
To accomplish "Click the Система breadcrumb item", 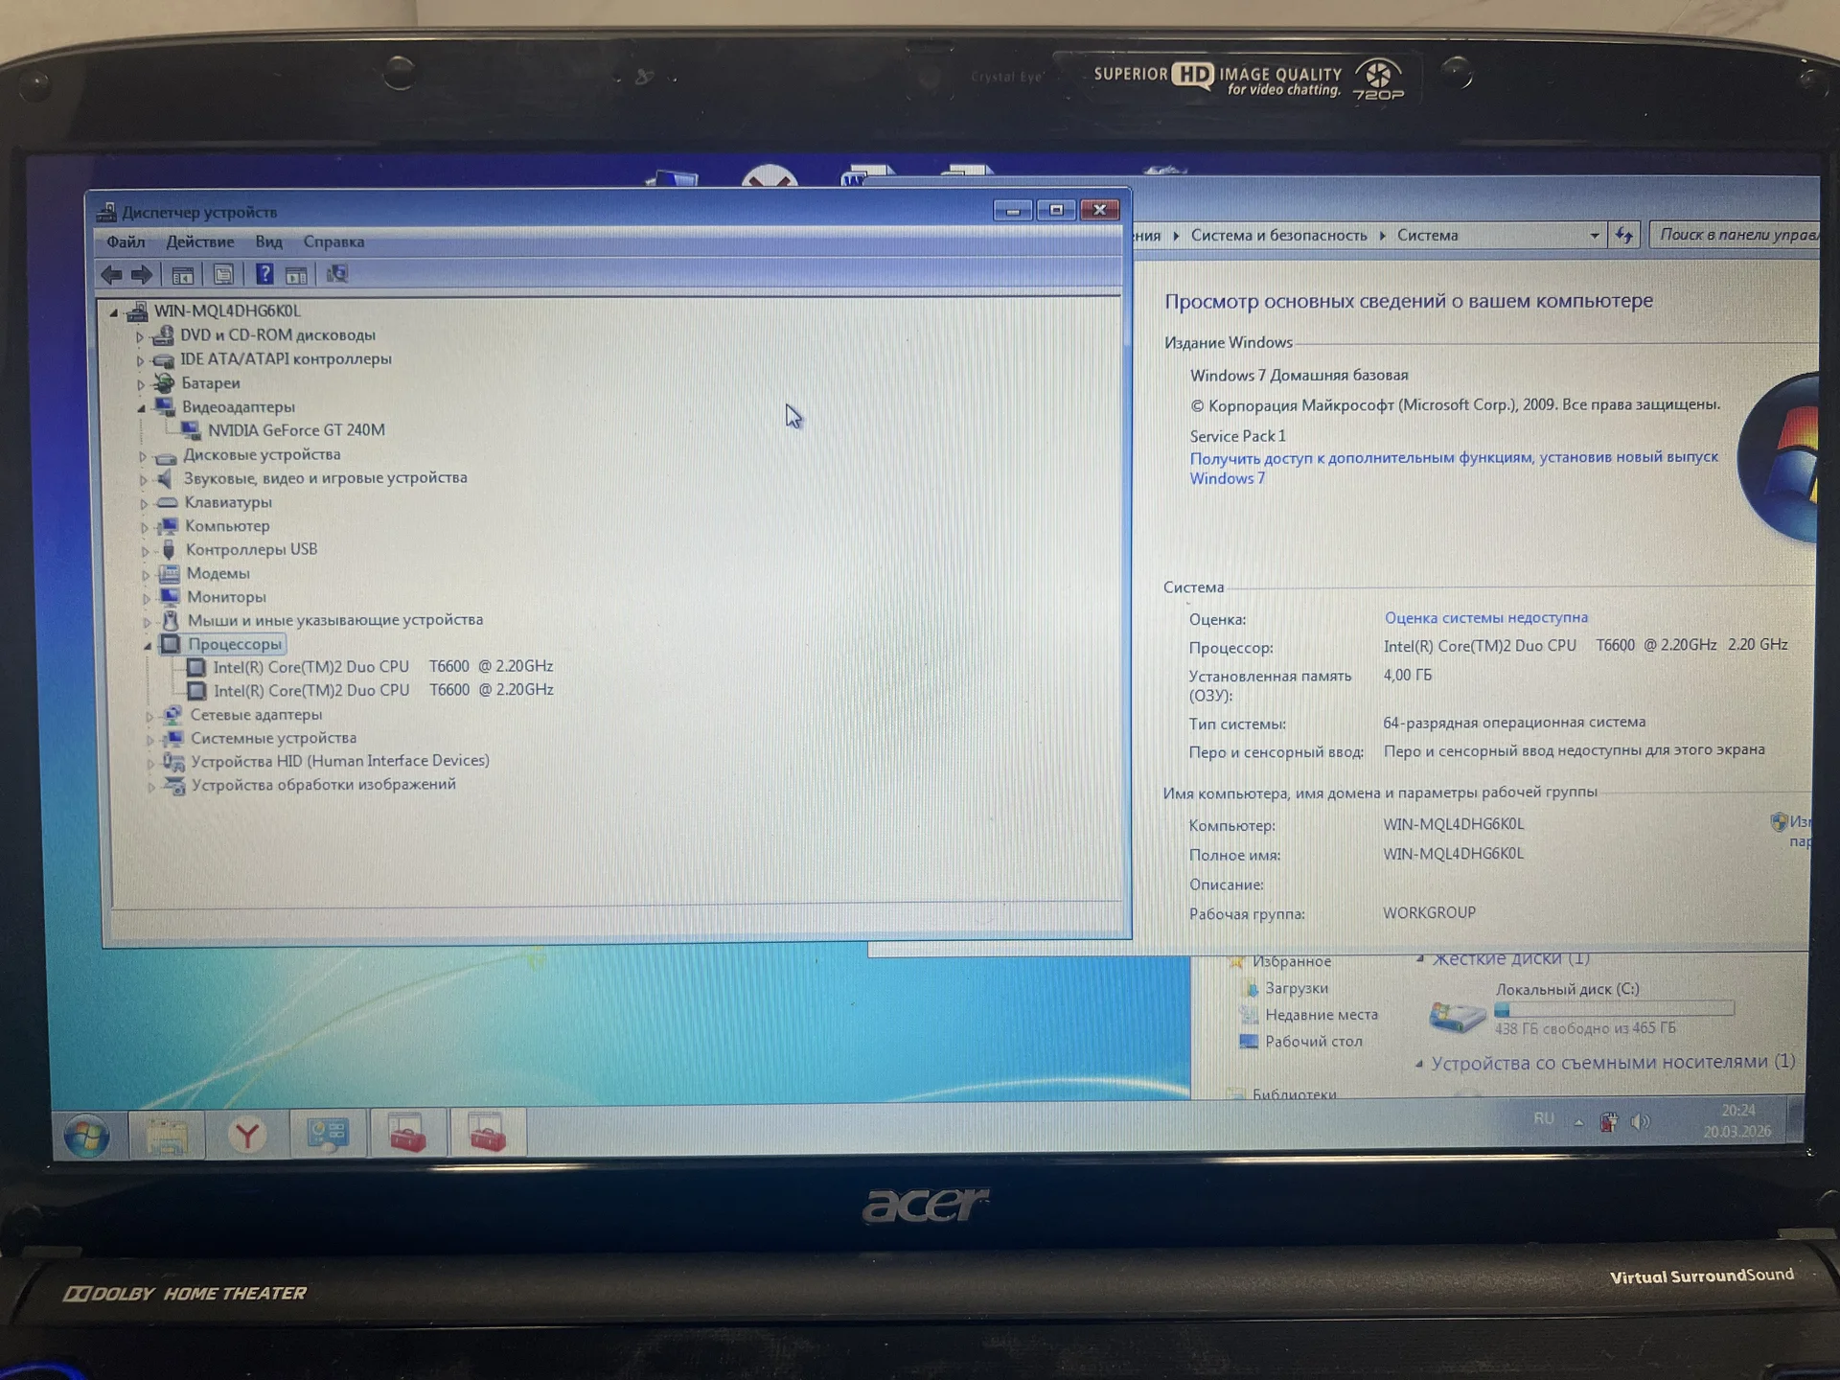I will [1427, 236].
